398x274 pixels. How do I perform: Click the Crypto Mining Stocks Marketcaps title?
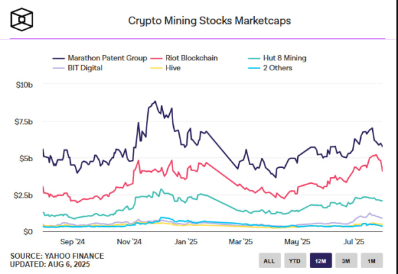[210, 21]
